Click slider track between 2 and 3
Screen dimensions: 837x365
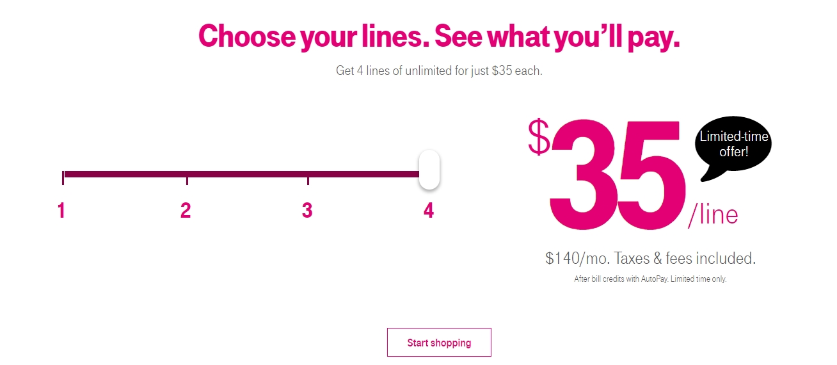click(248, 174)
